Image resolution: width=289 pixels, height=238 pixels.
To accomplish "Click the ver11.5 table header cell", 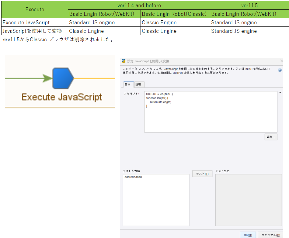I will (249, 5).
